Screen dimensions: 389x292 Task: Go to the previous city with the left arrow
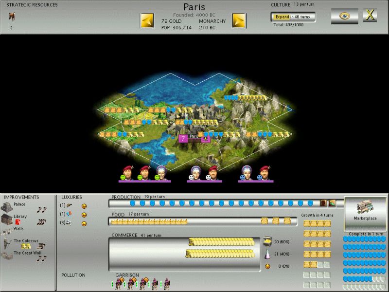click(x=147, y=20)
